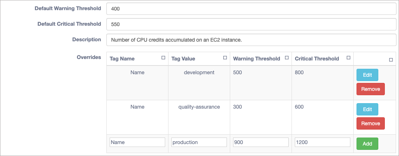Click the Tag Value column header icon
The width and height of the screenshot is (399, 156).
(x=225, y=58)
